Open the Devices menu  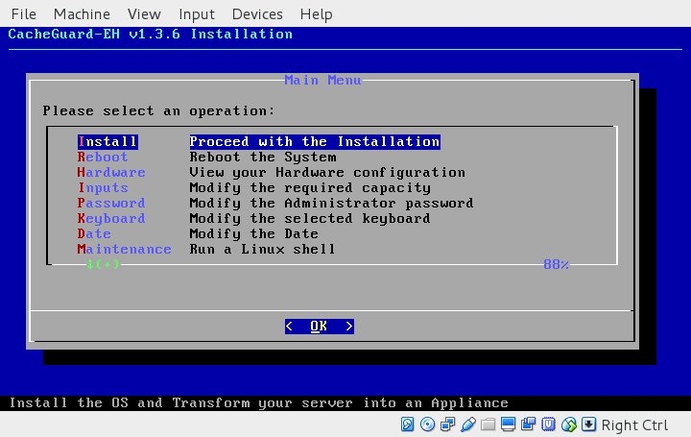pos(257,14)
